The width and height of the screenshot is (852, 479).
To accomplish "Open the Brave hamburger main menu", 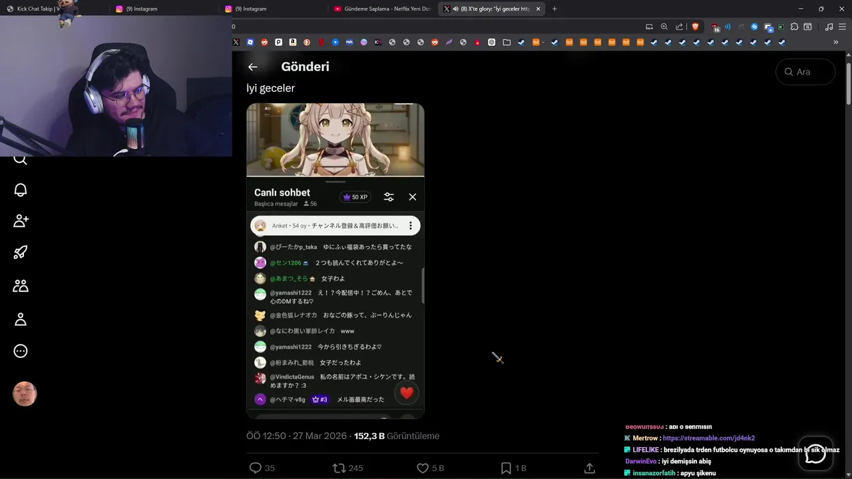I will 842,27.
